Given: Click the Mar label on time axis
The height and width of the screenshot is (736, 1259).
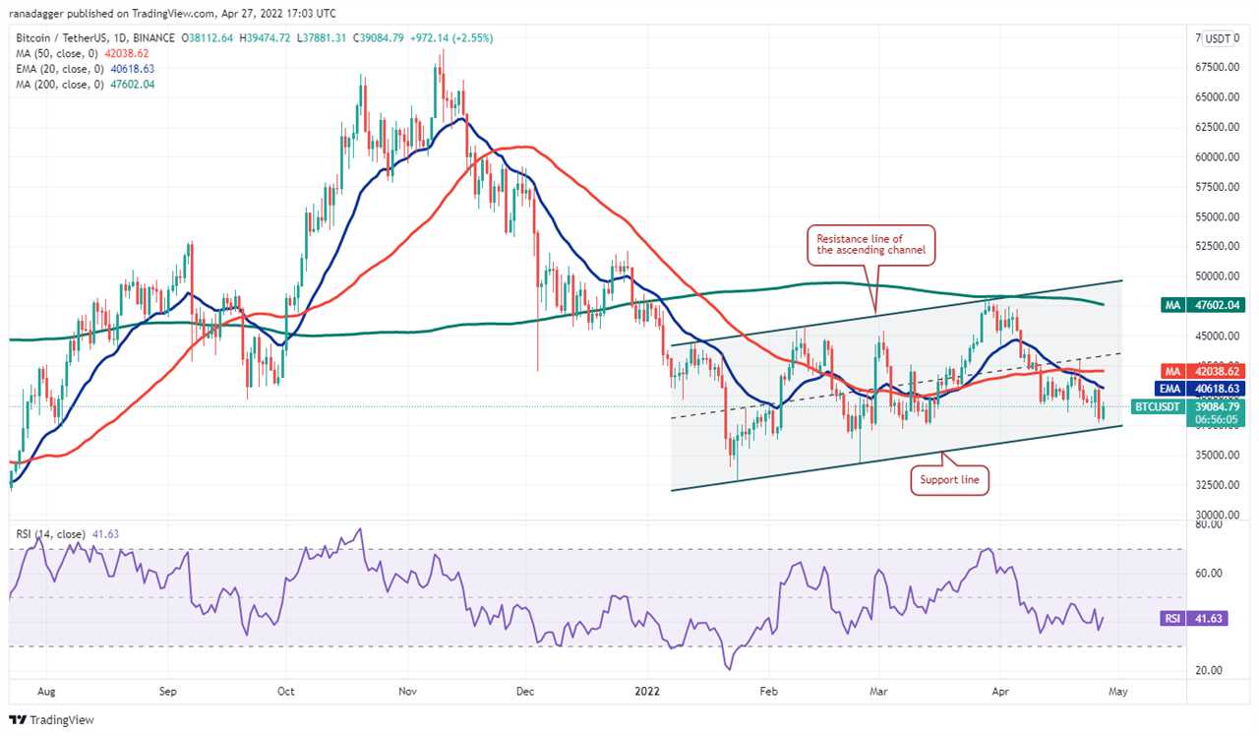Looking at the screenshot, I should [877, 692].
